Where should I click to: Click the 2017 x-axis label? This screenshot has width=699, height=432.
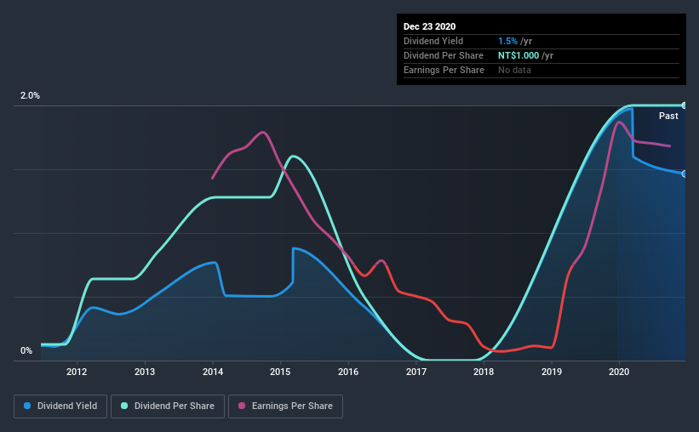416,372
